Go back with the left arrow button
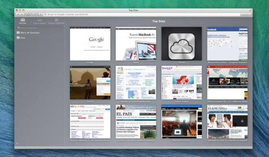Screen dimensions: 269x157 coord(18,14)
